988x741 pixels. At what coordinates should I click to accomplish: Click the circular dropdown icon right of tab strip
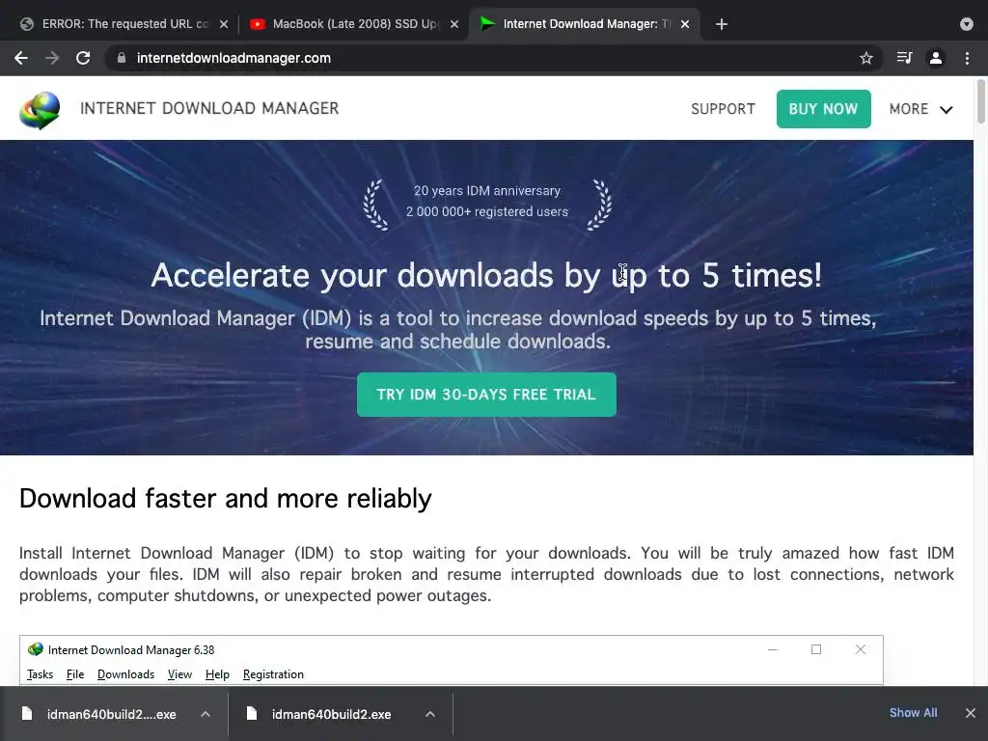coord(967,24)
